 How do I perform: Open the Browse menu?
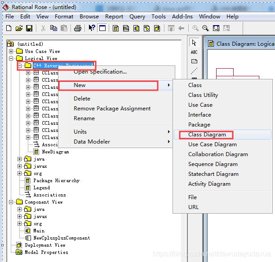click(89, 17)
